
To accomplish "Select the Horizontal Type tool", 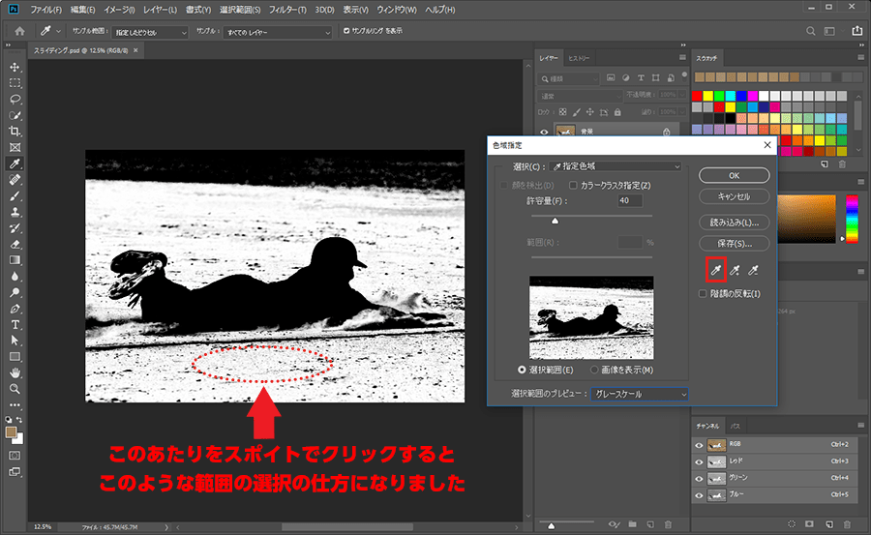I will (x=15, y=324).
